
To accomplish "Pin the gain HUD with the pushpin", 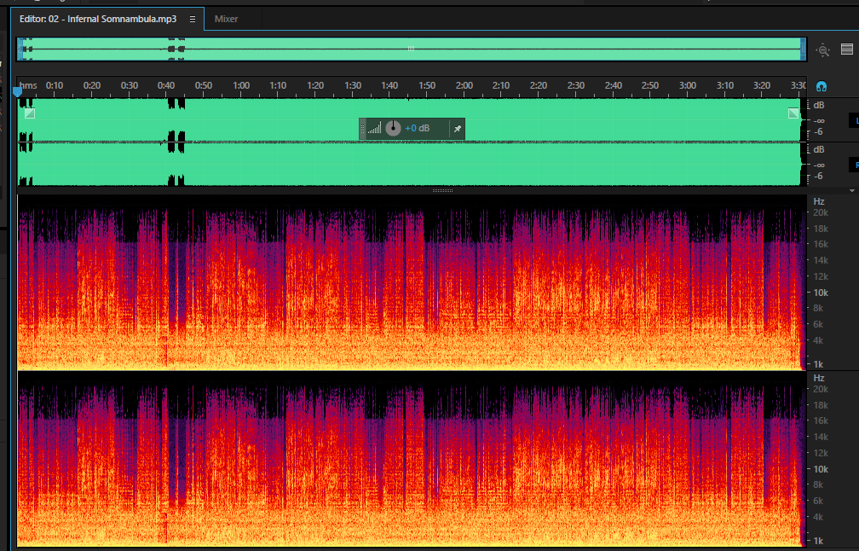I will tap(458, 129).
